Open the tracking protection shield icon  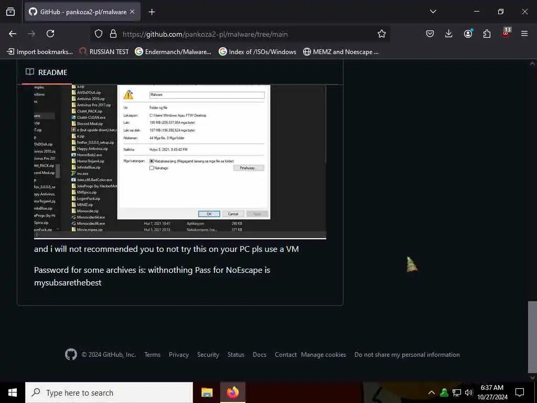(x=99, y=34)
